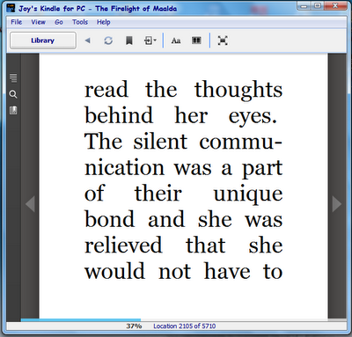Toggle the Bookmark icon for this page
Image resolution: width=352 pixels, height=337 pixels.
(129, 40)
